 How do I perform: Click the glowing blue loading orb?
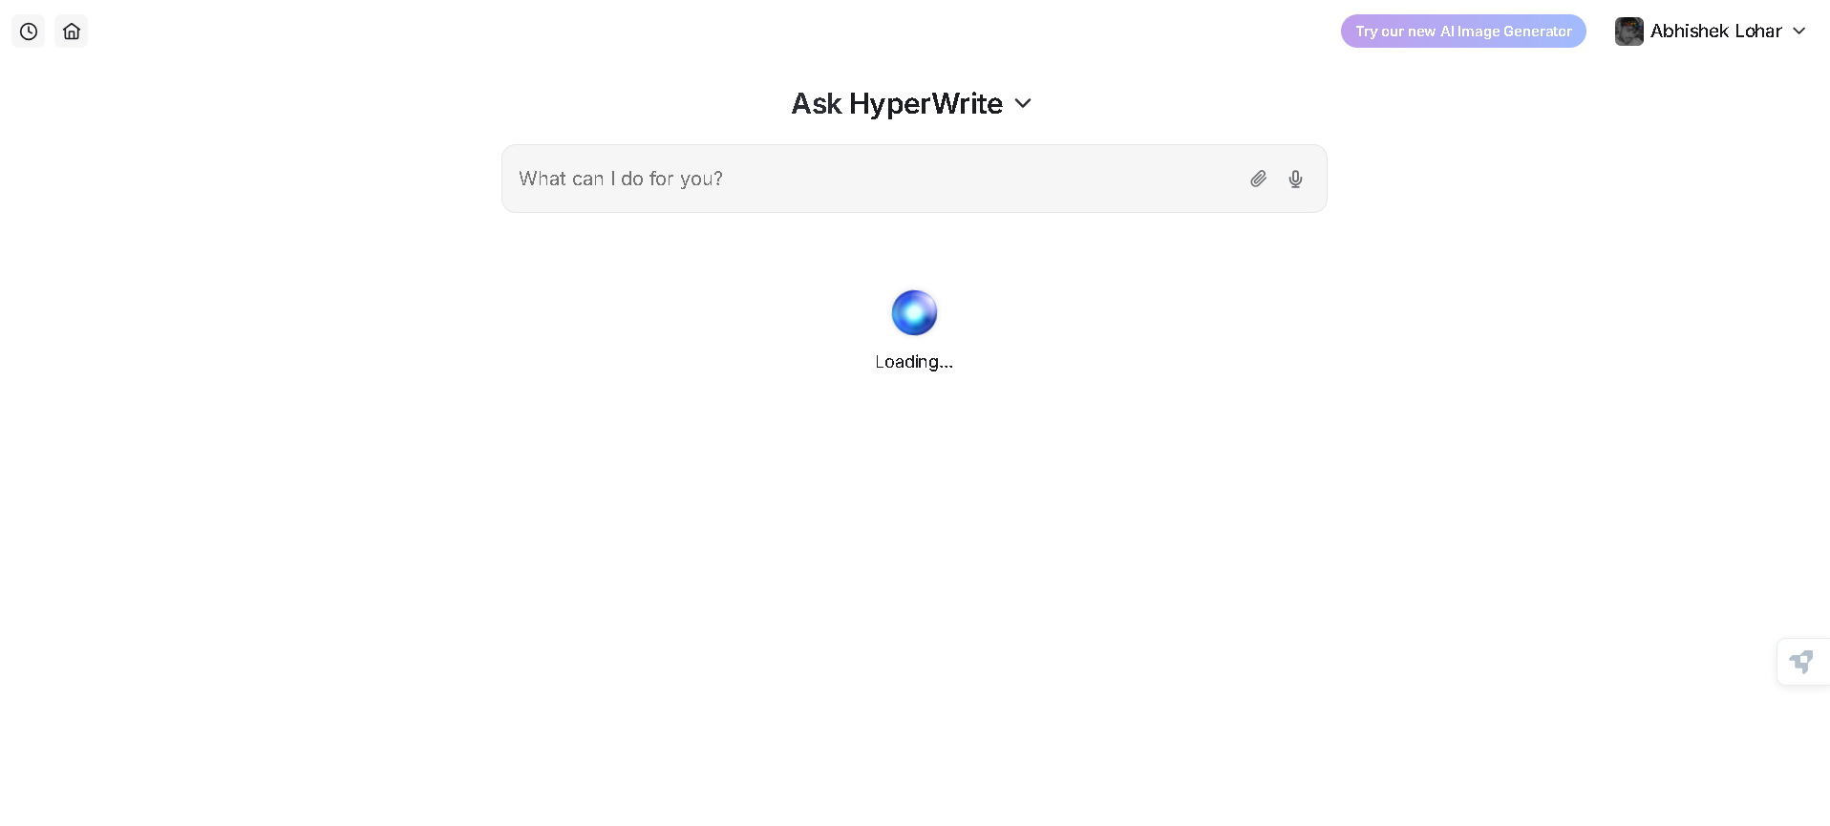click(914, 312)
